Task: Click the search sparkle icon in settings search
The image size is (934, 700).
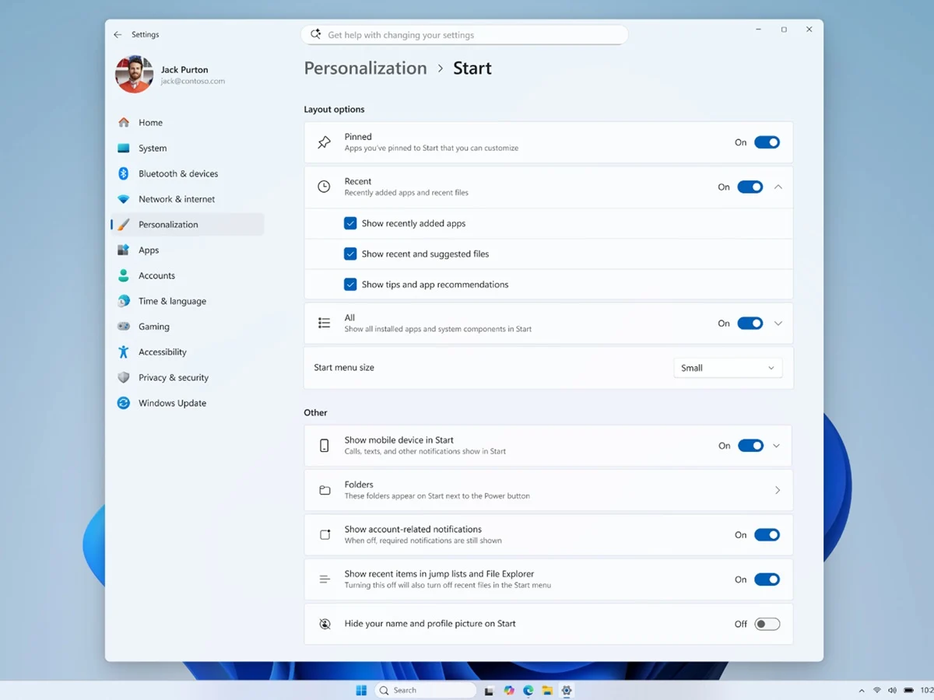Action: tap(315, 34)
